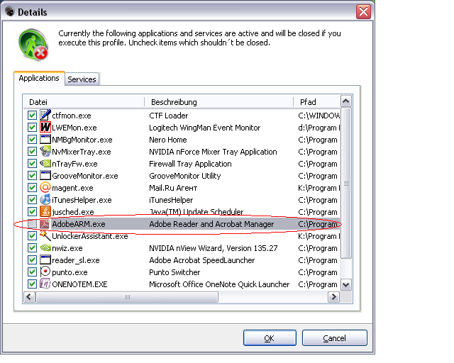Check the AdobeARM.exe checkbox
This screenshot has height=363, width=454.
click(x=32, y=224)
